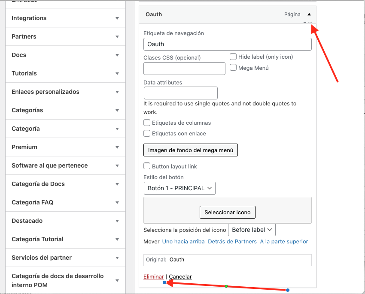365x294 pixels.
Task: Click Seleccionar icono button
Action: (228, 212)
